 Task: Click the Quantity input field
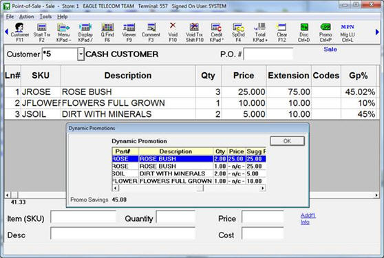point(175,217)
